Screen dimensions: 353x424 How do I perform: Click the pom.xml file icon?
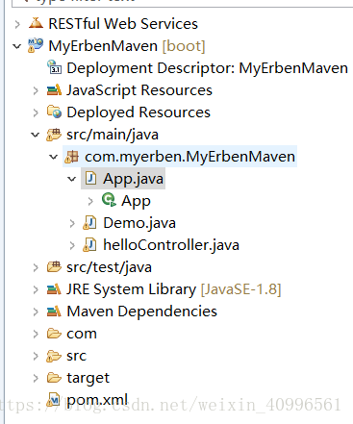(x=54, y=400)
